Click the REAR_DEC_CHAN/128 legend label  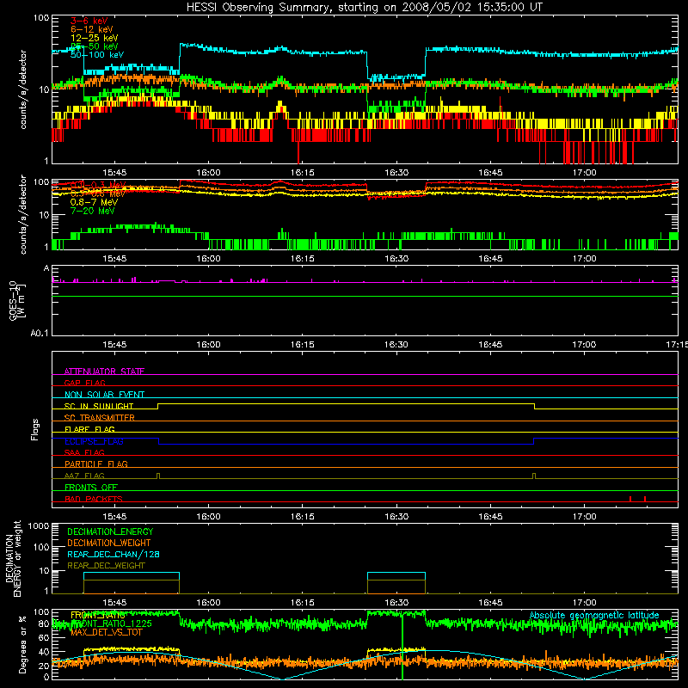point(114,554)
